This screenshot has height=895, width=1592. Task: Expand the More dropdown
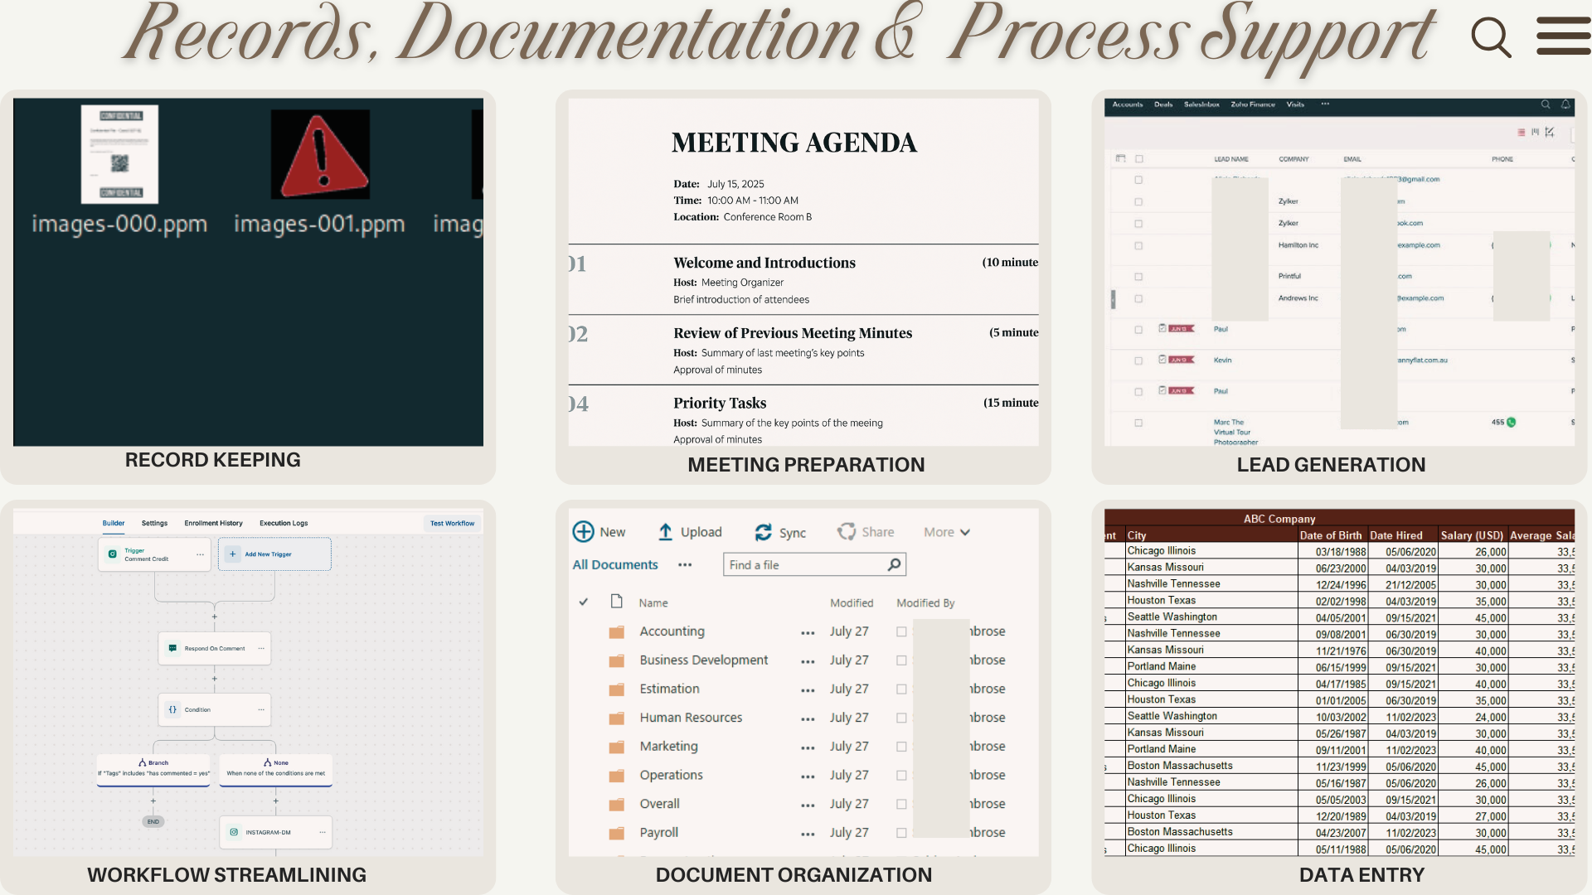tap(947, 532)
